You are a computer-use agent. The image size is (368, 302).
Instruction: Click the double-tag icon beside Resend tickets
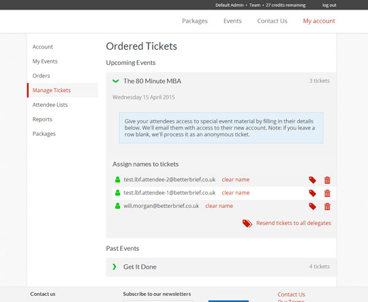point(247,224)
